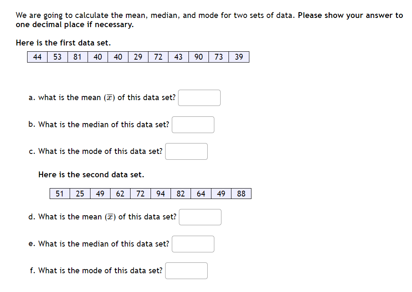Click the mode answer box for question c
The height and width of the screenshot is (292, 412).
[x=186, y=151]
